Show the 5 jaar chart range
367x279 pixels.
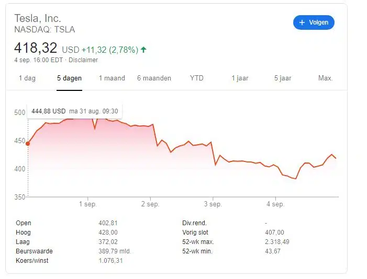(x=283, y=78)
